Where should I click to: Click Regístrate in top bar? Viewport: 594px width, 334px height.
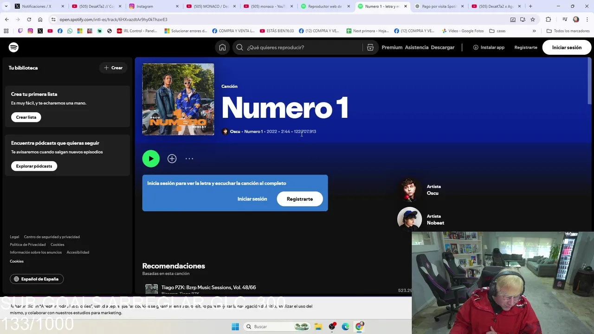click(x=526, y=47)
